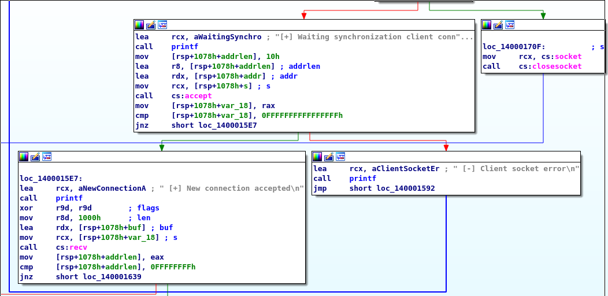Click the group nodes icon on the closesocket node
This screenshot has height=296, width=608.
[x=510, y=25]
